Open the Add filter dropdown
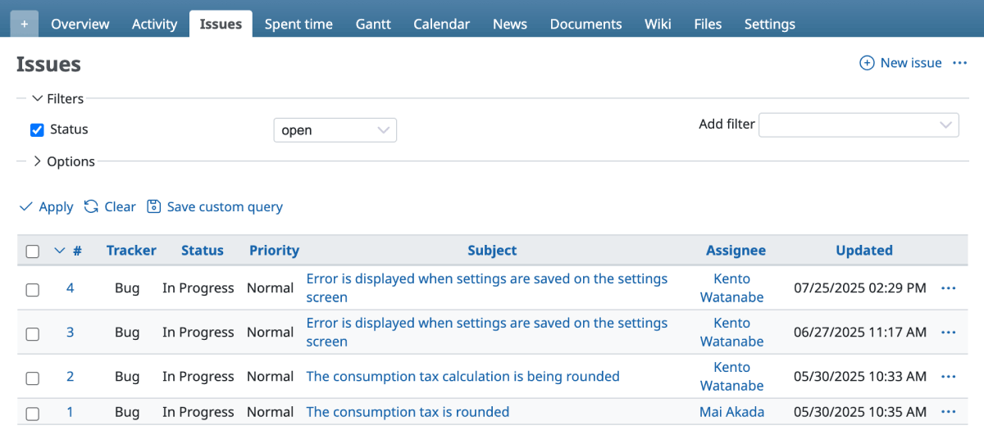 (859, 124)
